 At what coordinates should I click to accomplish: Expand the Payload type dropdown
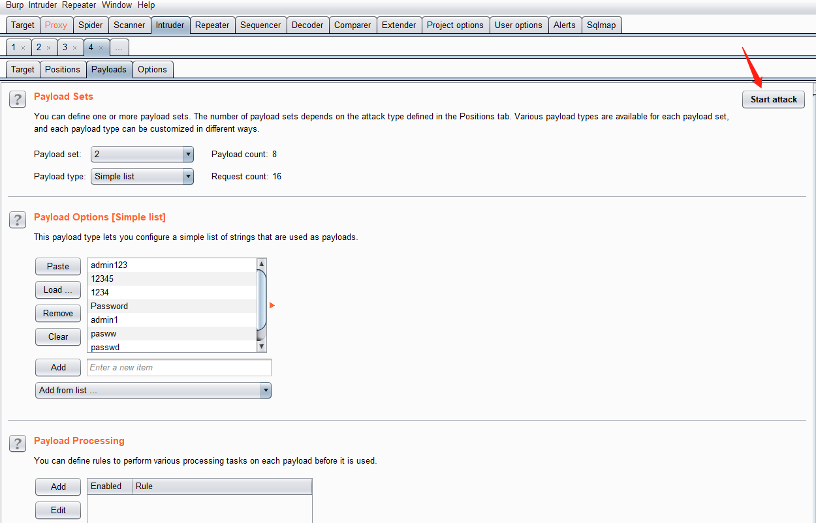188,176
